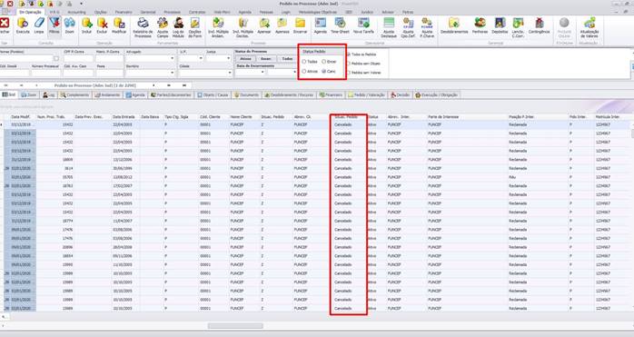Open the Complemento tab

(x=74, y=95)
